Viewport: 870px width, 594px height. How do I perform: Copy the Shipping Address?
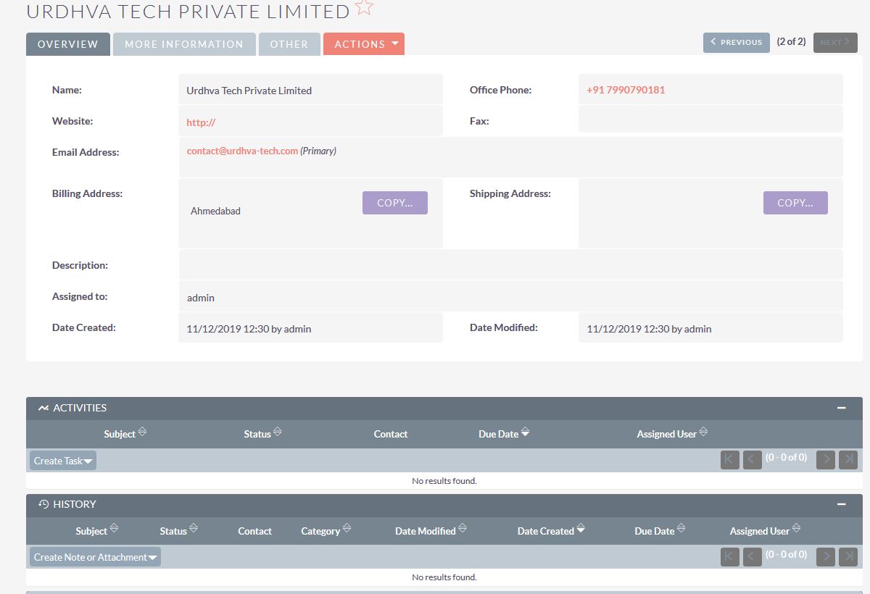[x=795, y=203]
